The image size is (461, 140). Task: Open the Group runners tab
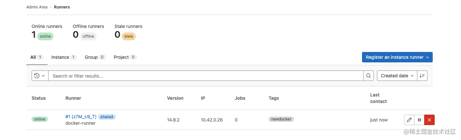pyautogui.click(x=91, y=57)
